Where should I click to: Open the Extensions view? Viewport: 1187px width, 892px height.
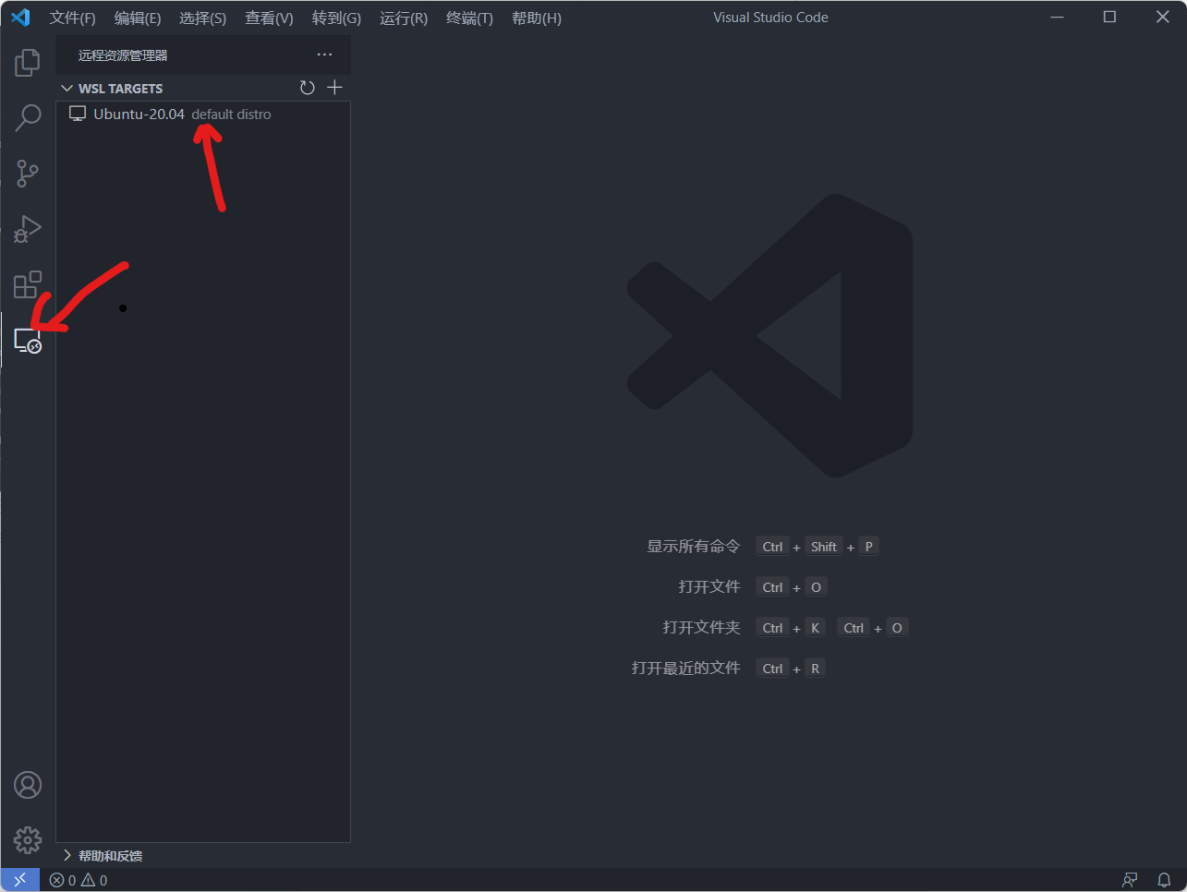click(28, 284)
